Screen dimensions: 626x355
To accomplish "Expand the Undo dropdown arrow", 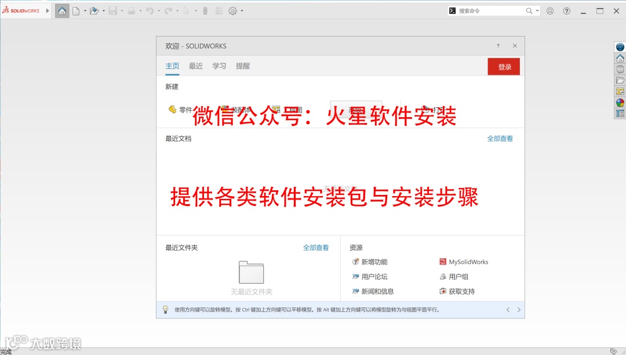I will [158, 11].
